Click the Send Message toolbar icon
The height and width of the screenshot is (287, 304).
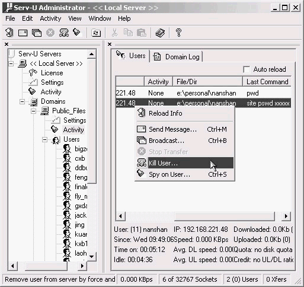(x=23, y=33)
